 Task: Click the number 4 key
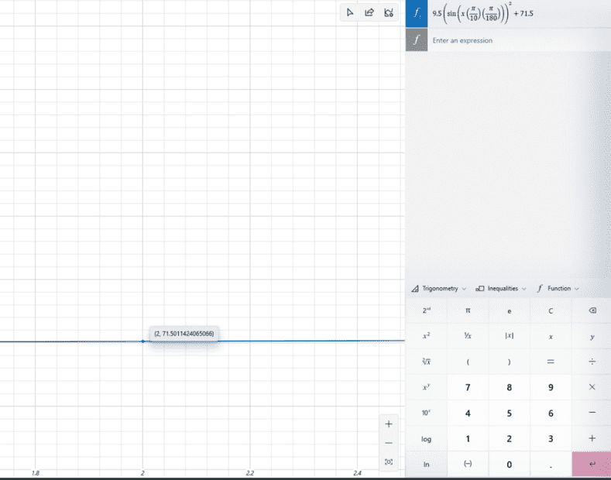pos(468,413)
